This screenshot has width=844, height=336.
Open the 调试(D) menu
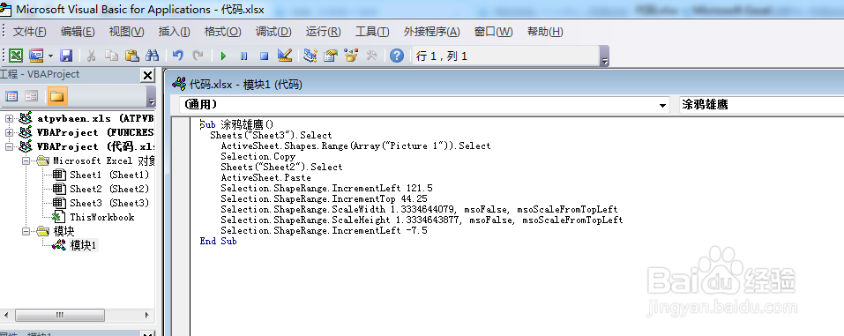[x=273, y=32]
